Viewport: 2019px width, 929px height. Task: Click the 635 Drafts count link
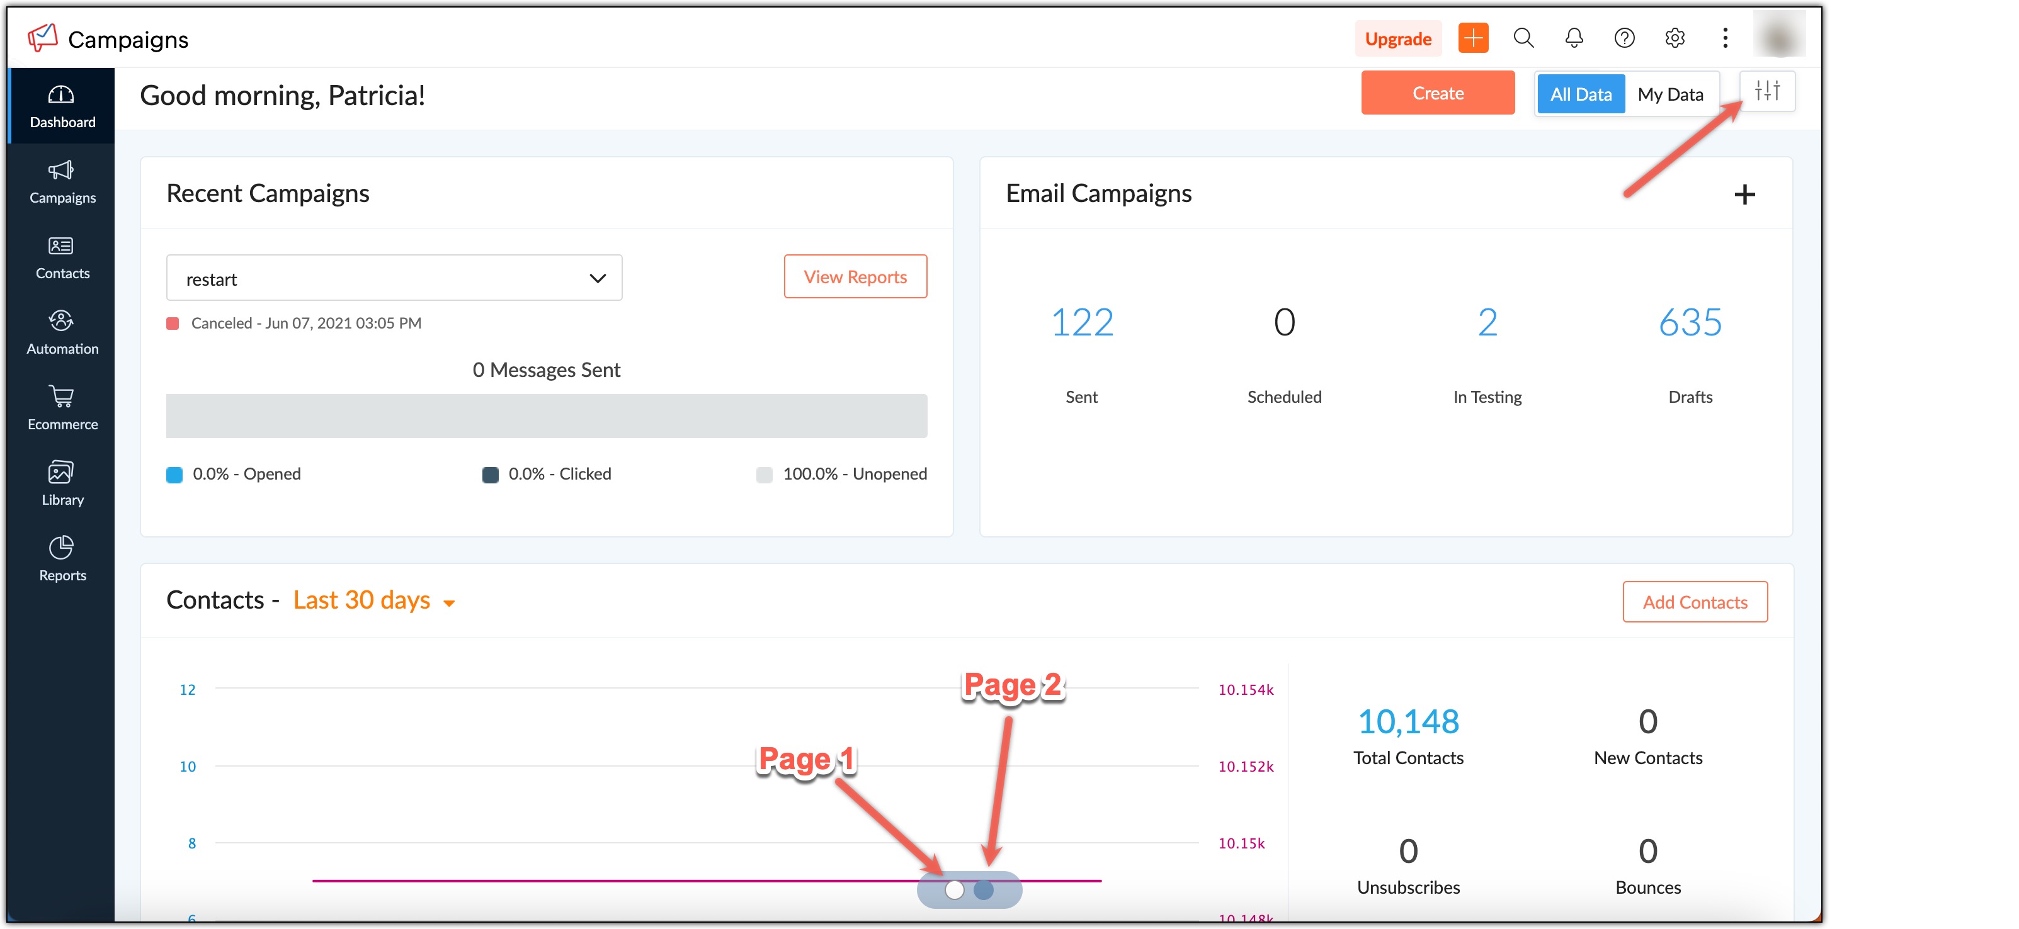[x=1689, y=323]
